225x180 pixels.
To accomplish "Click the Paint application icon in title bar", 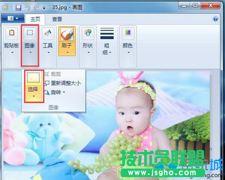I will pos(5,7).
